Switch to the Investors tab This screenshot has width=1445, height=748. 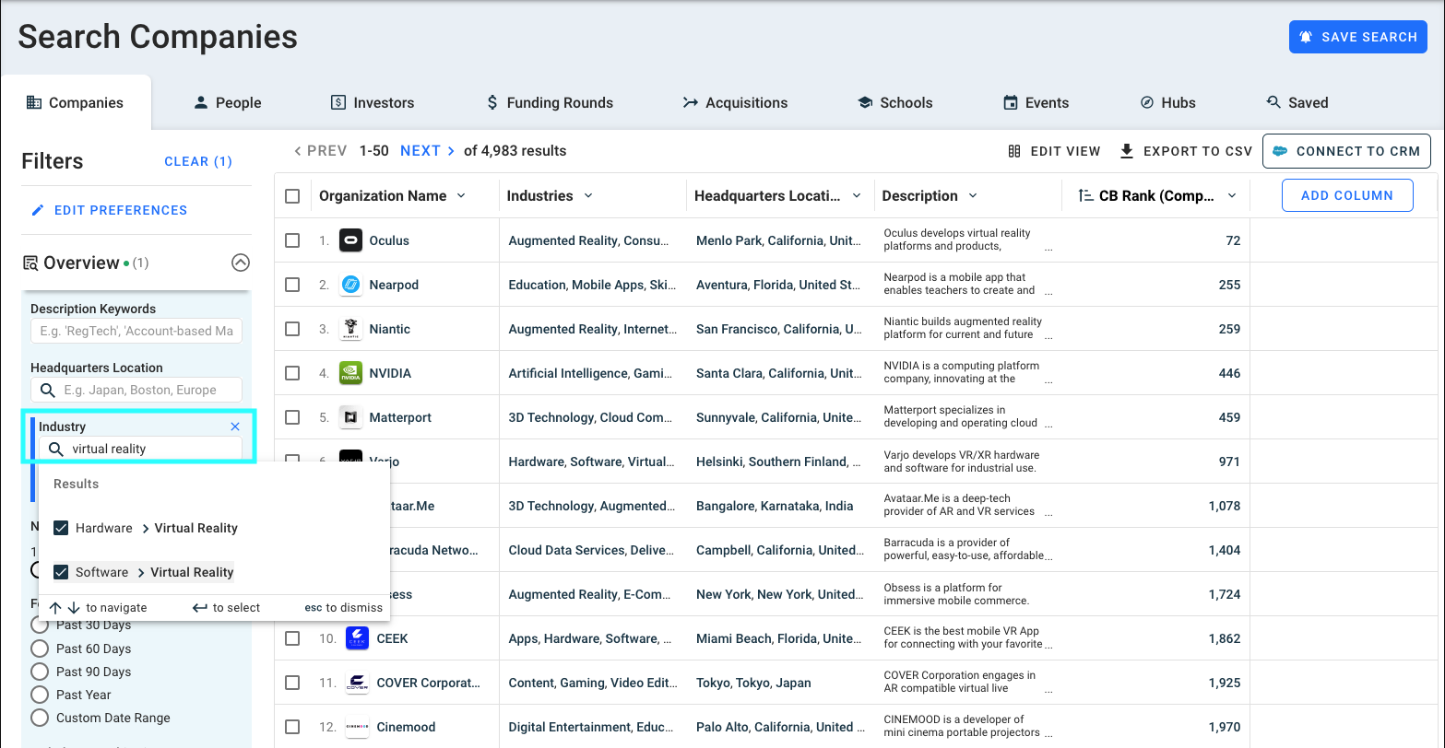click(x=373, y=102)
